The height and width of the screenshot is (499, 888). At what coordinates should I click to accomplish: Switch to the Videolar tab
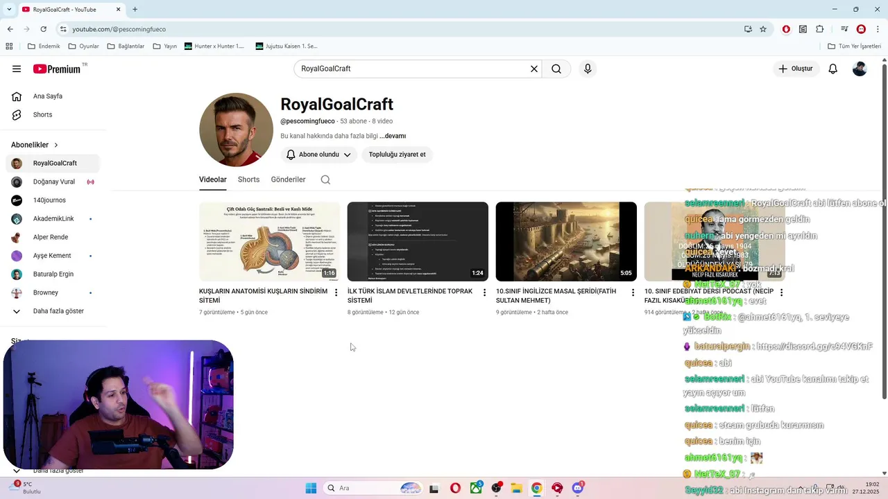point(213,180)
